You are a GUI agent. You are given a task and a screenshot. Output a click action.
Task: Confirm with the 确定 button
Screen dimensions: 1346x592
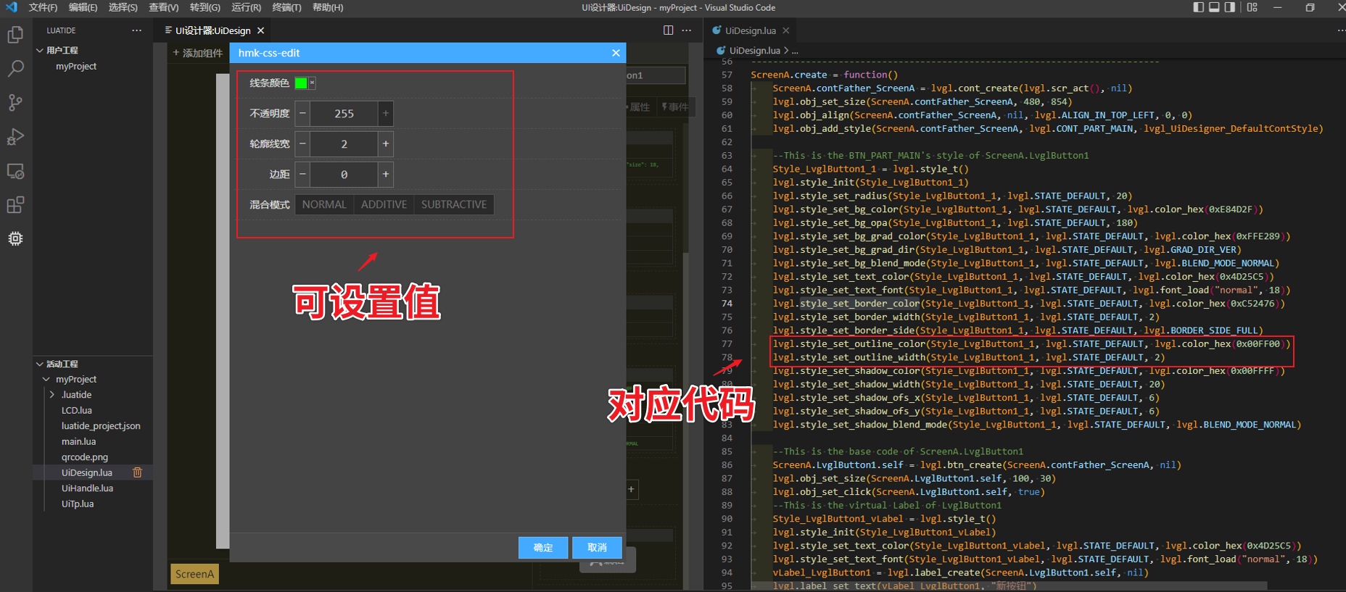point(543,548)
